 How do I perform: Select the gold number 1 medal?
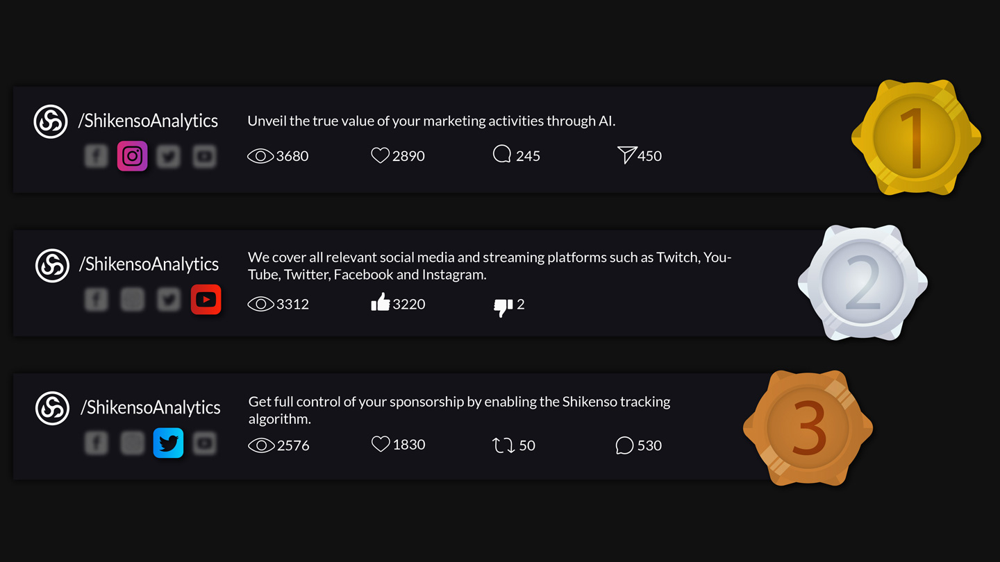(x=915, y=137)
